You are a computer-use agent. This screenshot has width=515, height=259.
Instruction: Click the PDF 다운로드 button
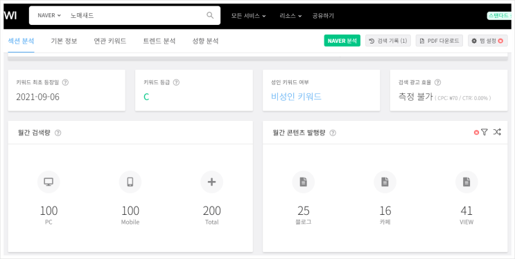point(439,41)
